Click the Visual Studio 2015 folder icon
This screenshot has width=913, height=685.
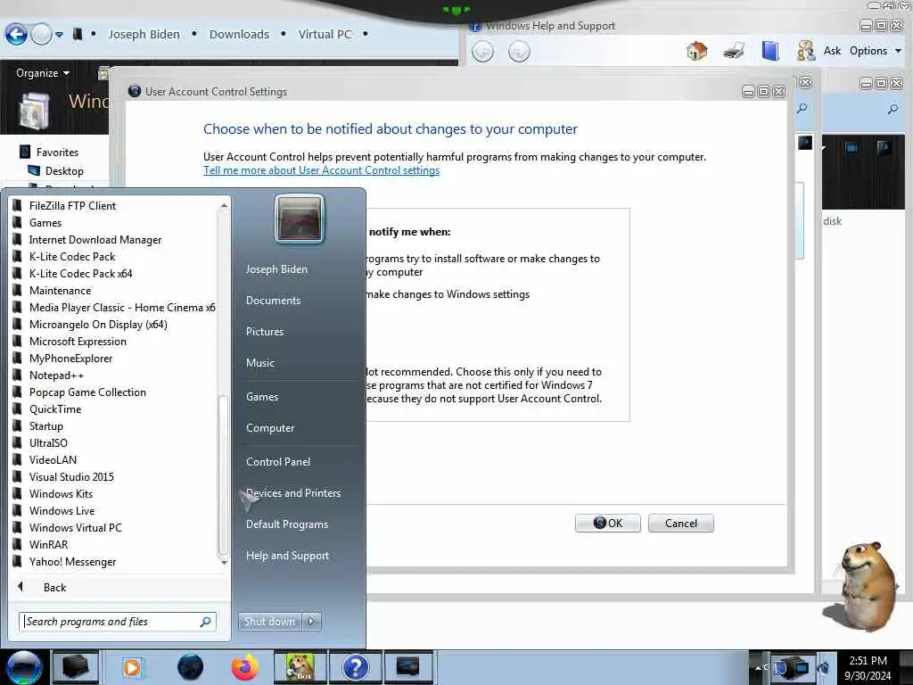click(x=18, y=476)
